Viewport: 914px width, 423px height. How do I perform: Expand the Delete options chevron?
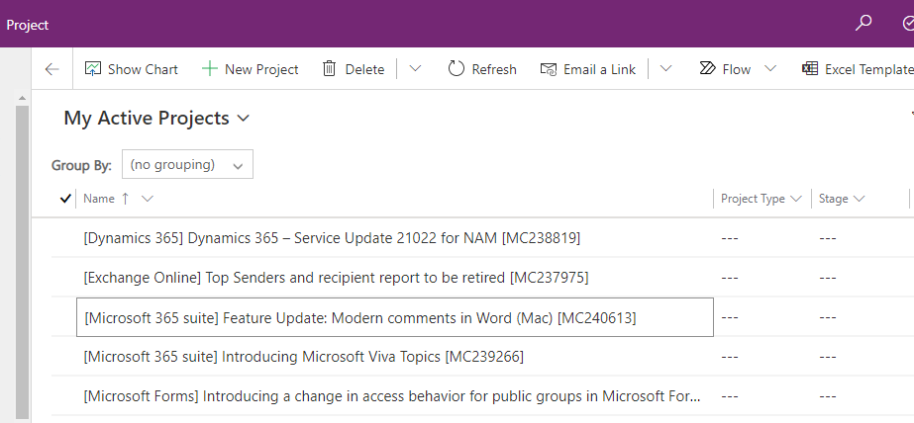point(415,69)
